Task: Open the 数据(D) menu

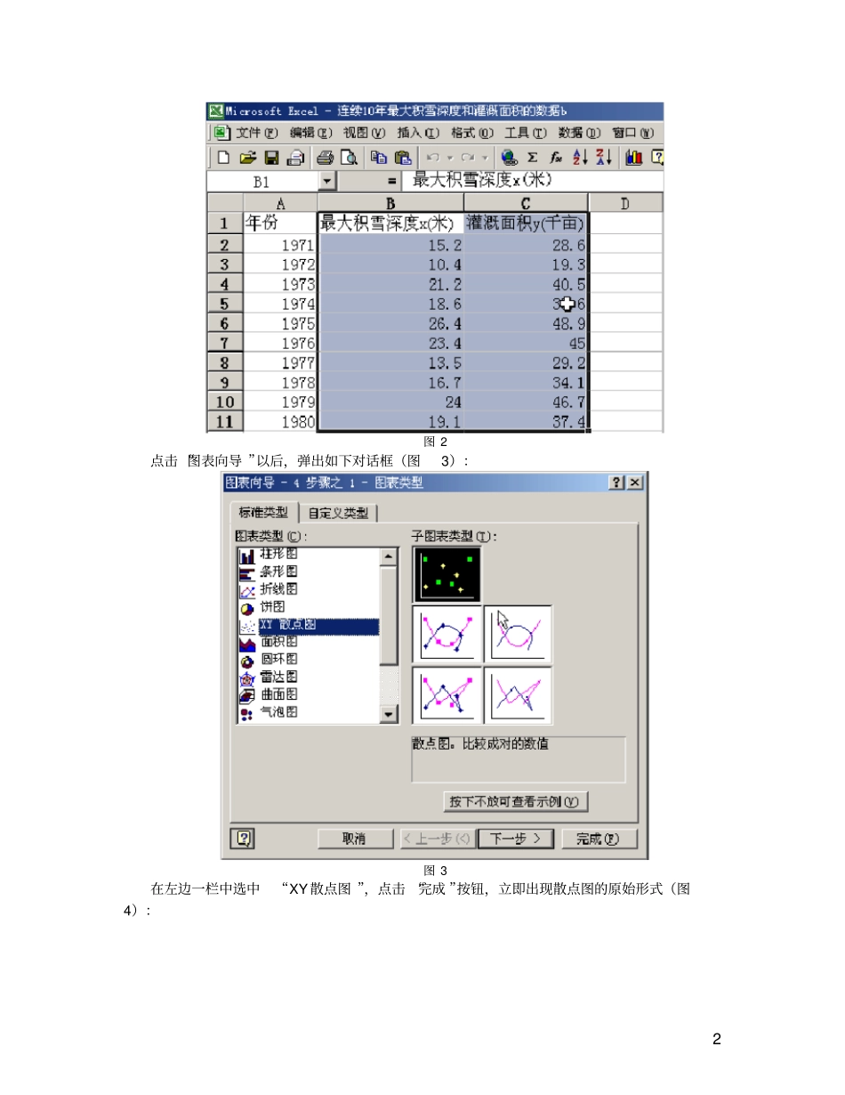Action: pos(580,134)
